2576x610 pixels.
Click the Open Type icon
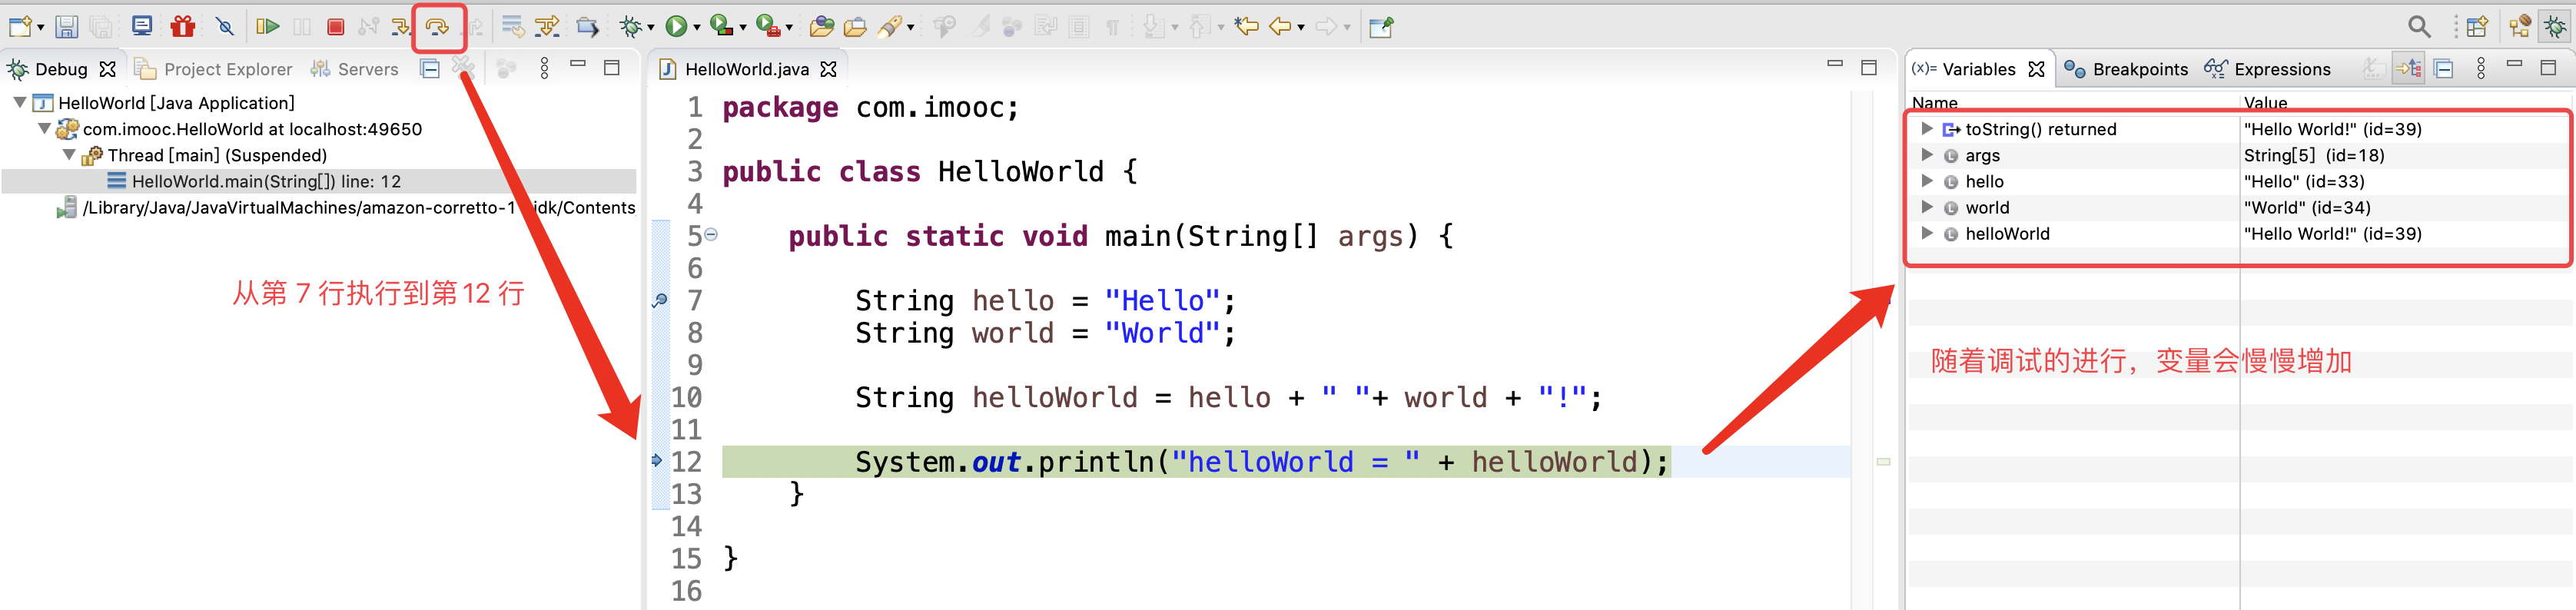pyautogui.click(x=821, y=27)
